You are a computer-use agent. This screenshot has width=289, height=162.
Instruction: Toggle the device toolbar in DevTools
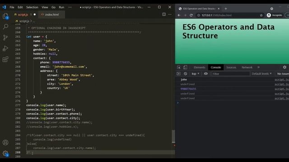click(x=185, y=67)
